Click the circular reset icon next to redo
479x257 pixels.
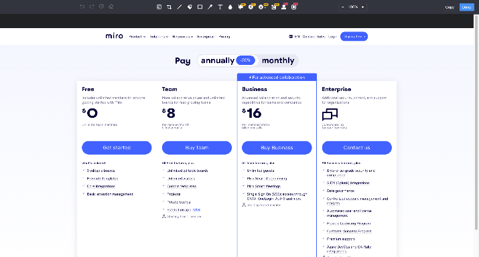101,7
